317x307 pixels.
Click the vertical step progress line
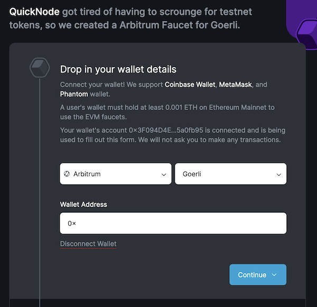(40, 185)
